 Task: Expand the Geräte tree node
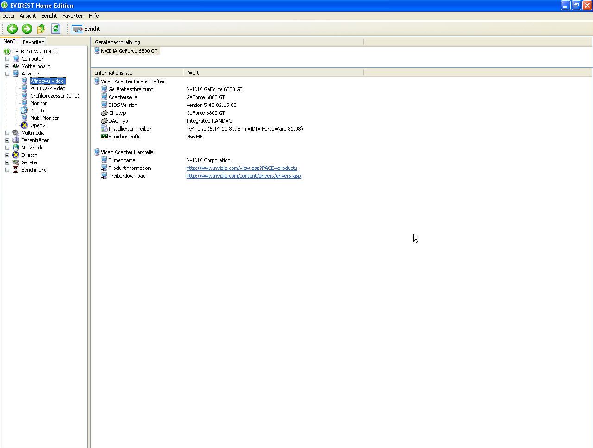point(7,162)
